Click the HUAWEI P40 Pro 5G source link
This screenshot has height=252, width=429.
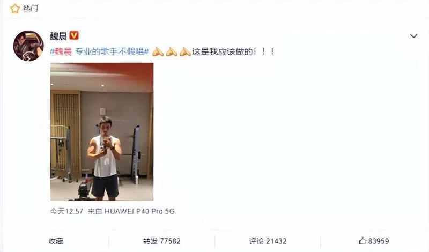[x=139, y=211]
